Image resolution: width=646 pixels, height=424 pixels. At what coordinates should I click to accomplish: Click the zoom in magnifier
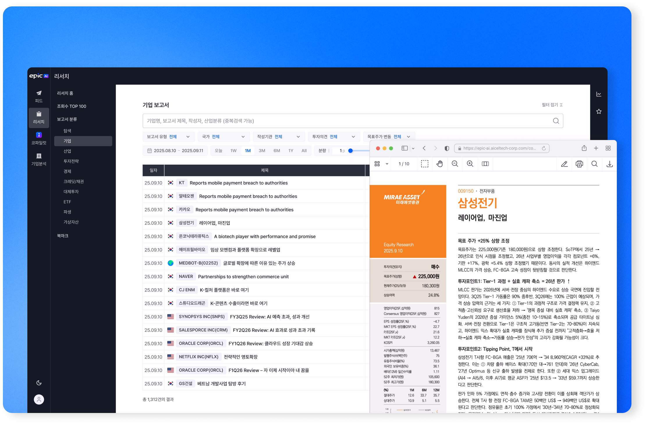[x=470, y=164]
